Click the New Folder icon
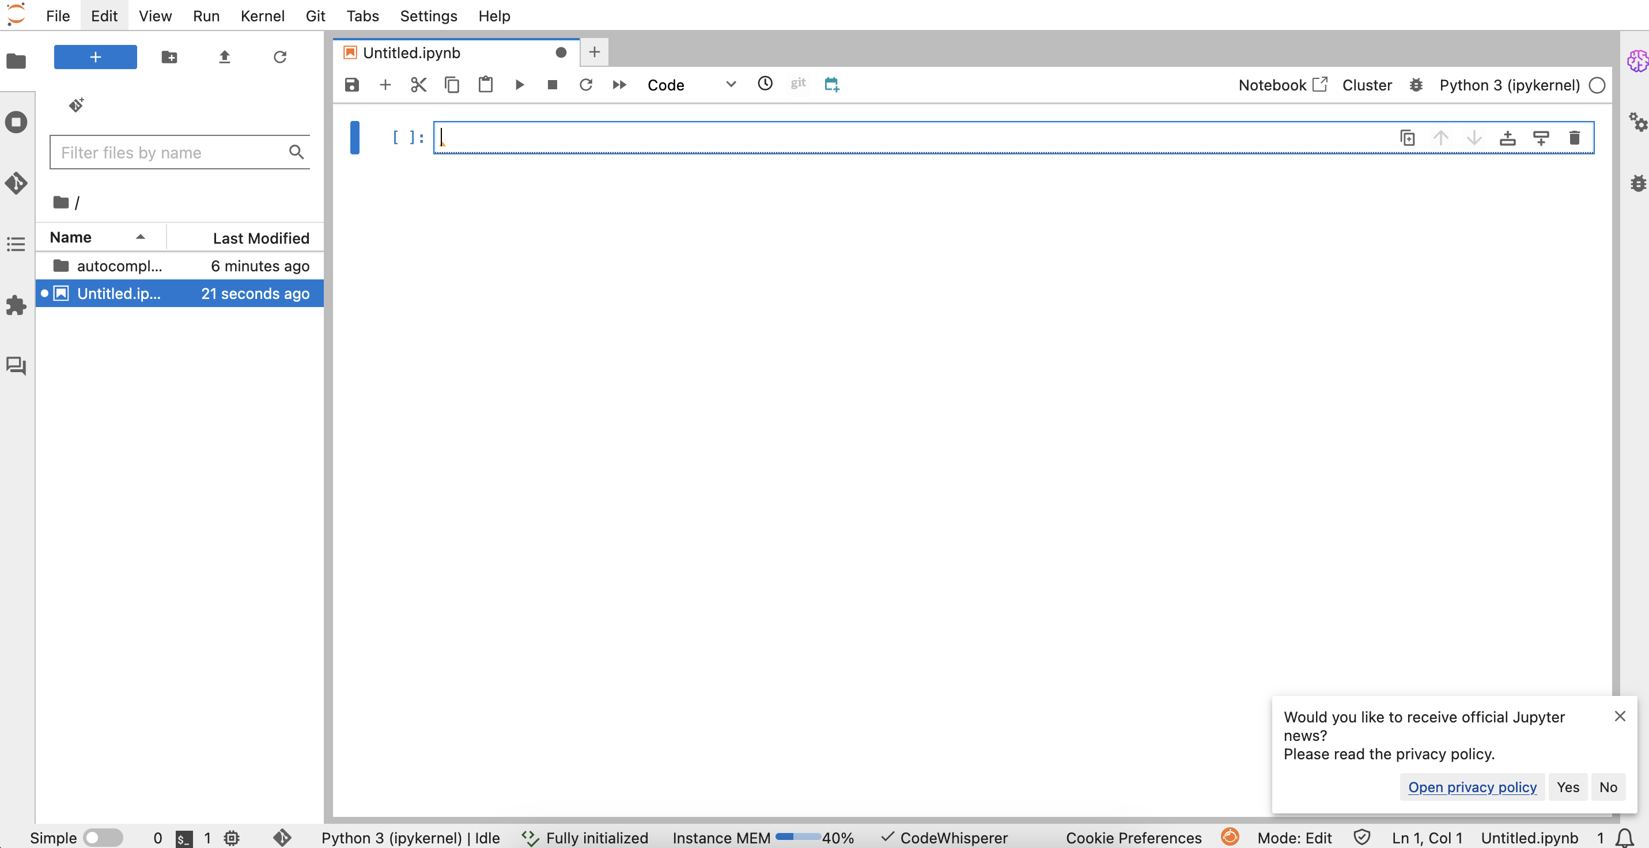The width and height of the screenshot is (1649, 848). tap(169, 57)
